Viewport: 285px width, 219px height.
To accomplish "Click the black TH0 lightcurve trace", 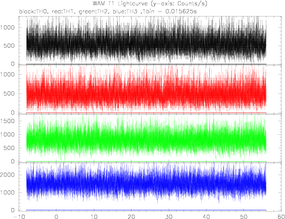I will [x=146, y=40].
